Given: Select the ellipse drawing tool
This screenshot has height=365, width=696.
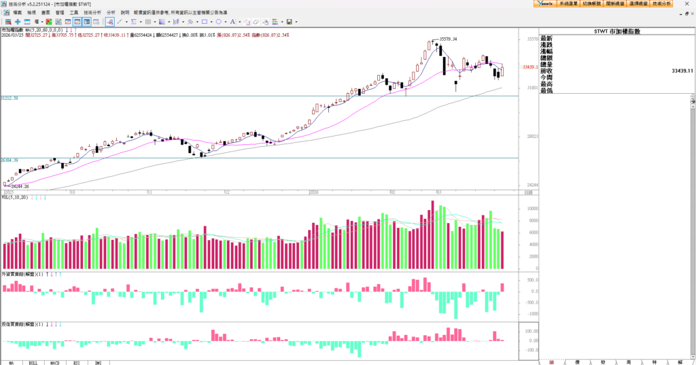Looking at the screenshot, I should pos(217,22).
